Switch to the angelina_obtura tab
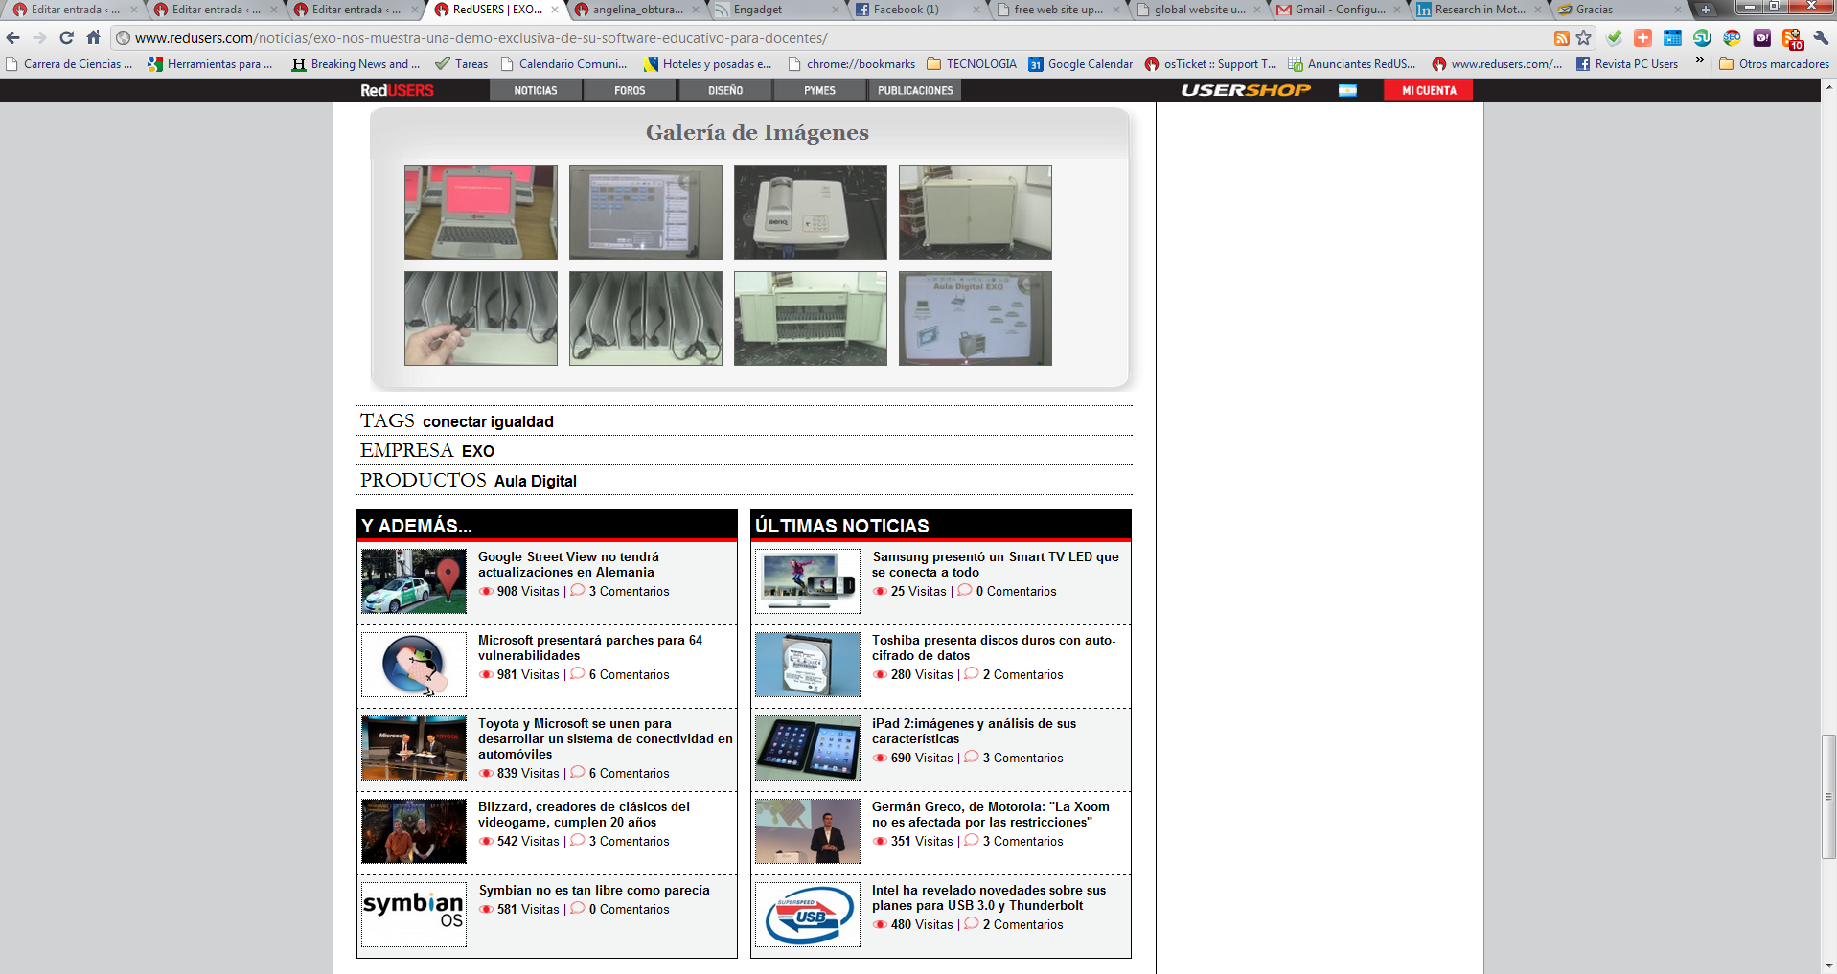1837x974 pixels. tap(636, 10)
